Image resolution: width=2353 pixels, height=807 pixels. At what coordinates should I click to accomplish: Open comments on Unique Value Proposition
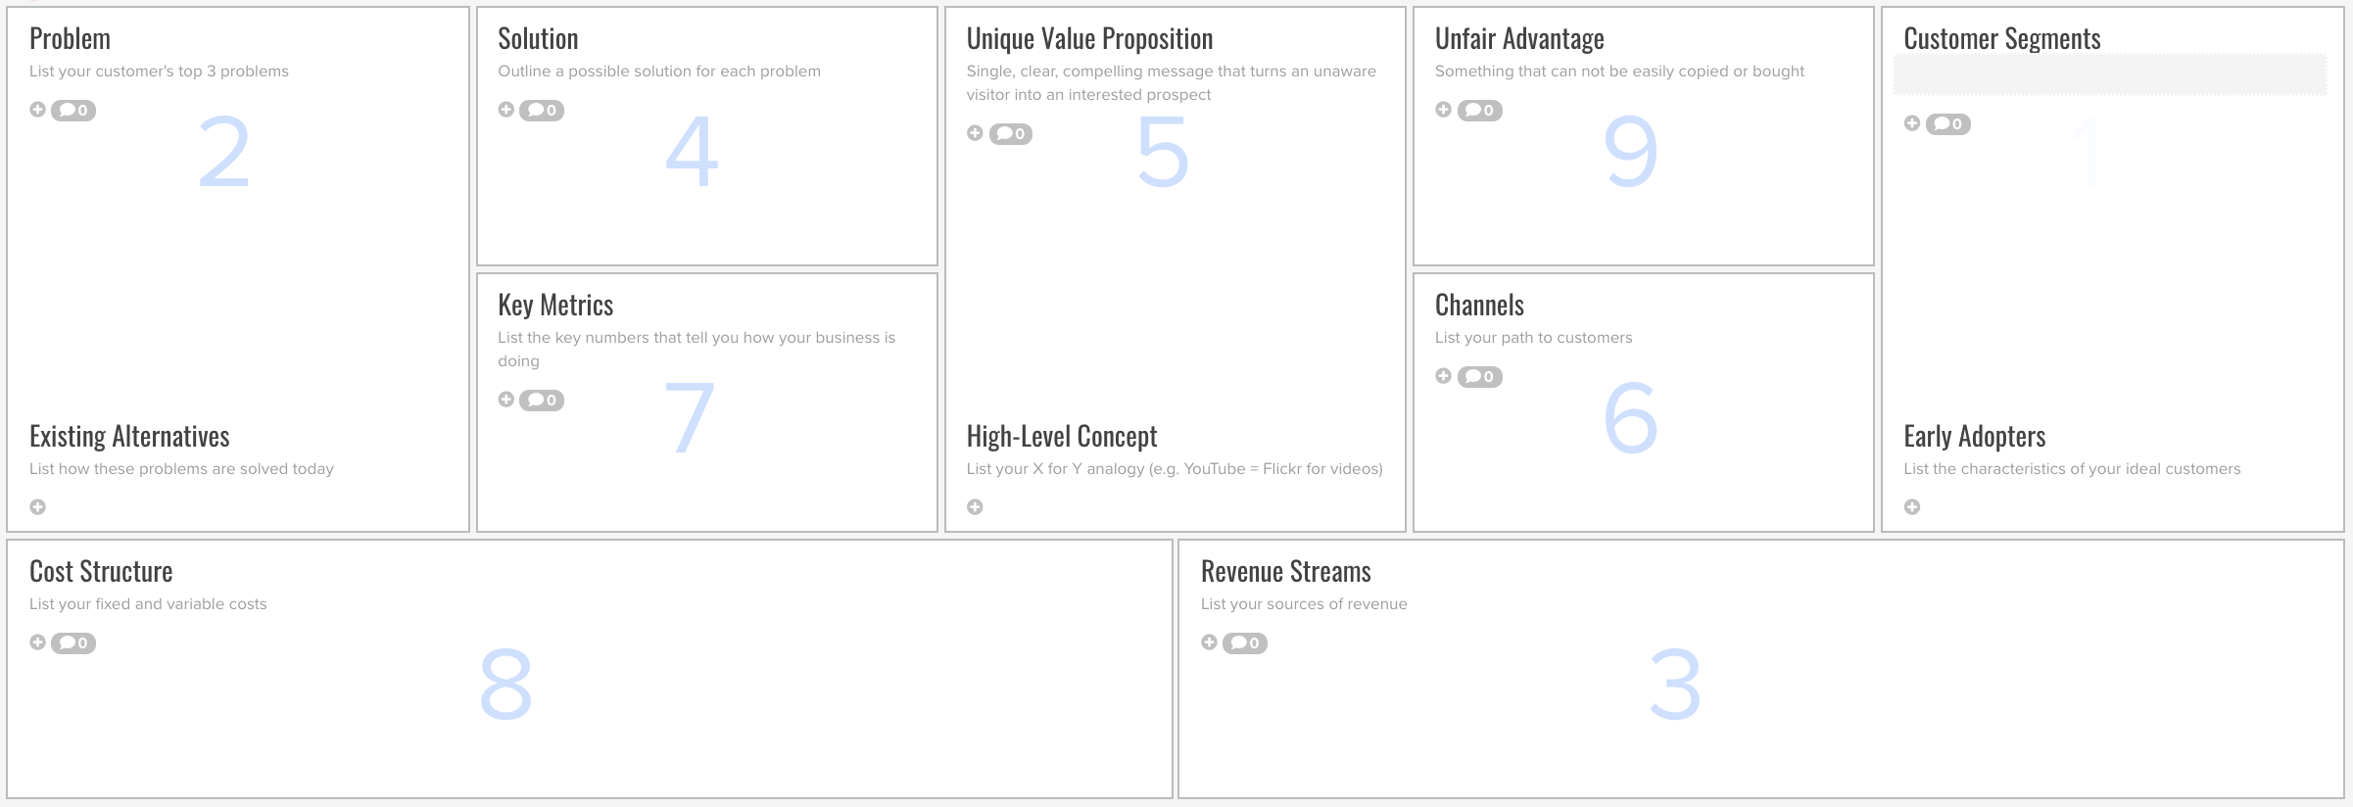[x=1011, y=134]
